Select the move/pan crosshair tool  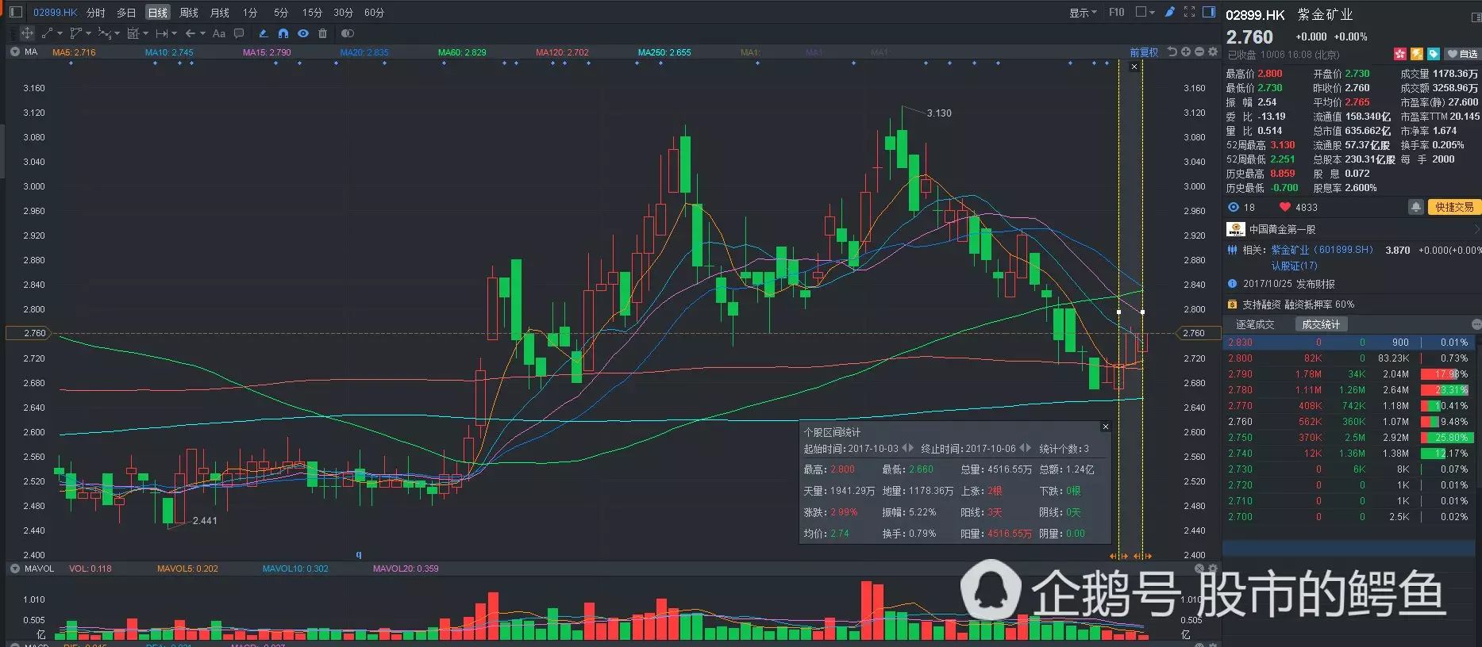pos(27,33)
